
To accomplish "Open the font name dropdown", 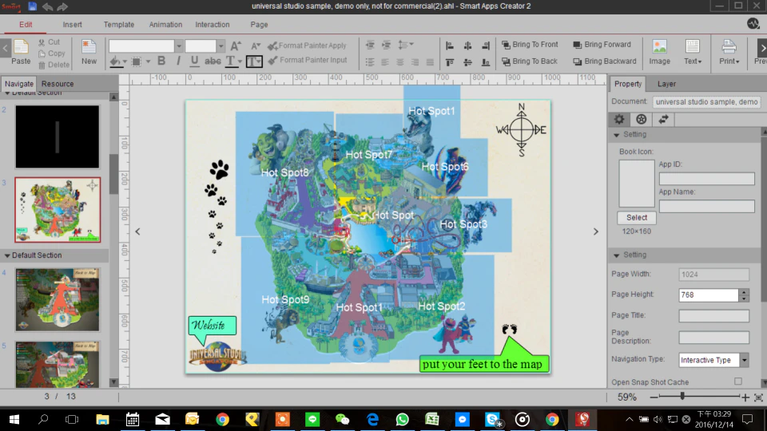I will click(x=178, y=46).
